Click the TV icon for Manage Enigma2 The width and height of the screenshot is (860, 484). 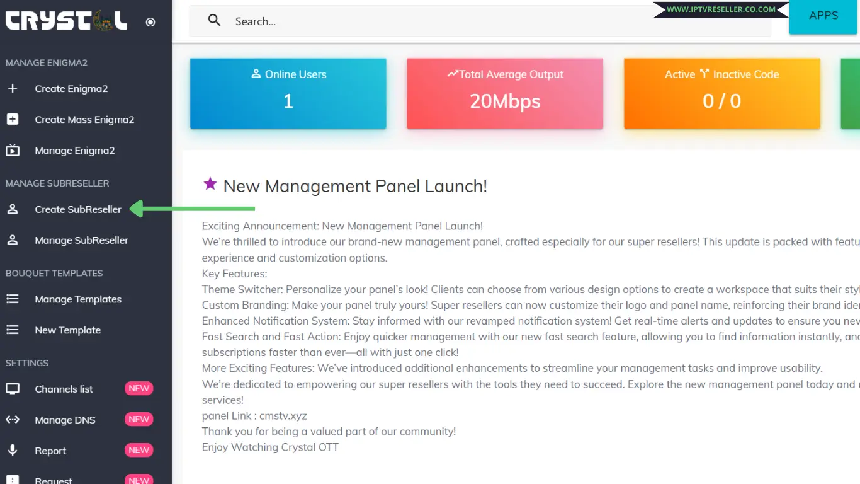(x=13, y=151)
